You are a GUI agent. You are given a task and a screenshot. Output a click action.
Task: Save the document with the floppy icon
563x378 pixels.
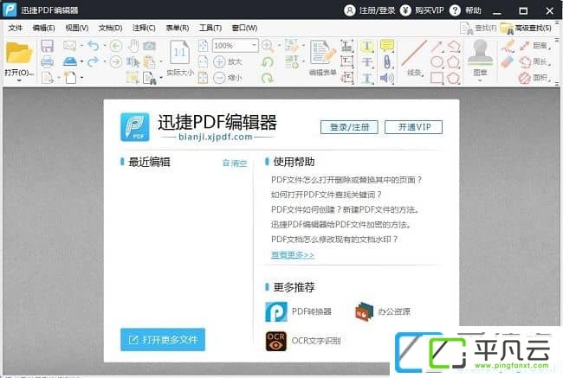pyautogui.click(x=47, y=46)
